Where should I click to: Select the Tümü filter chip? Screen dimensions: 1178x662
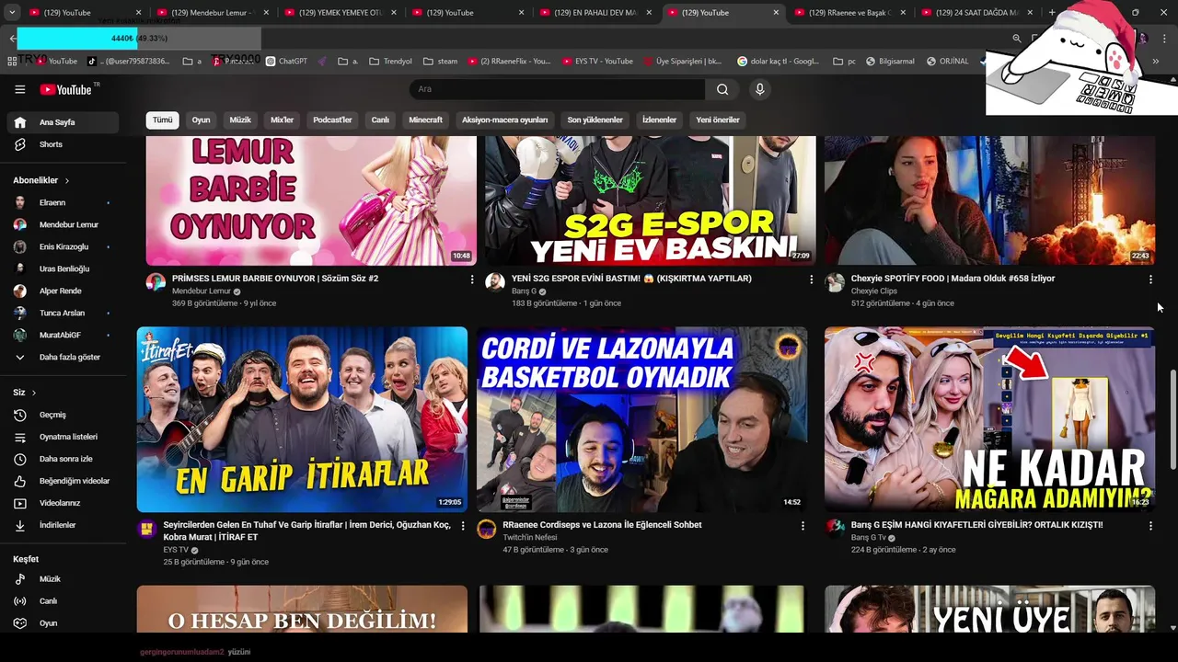tap(162, 120)
